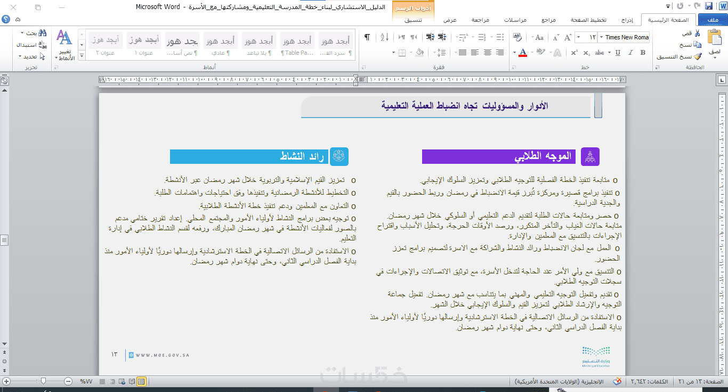Toggle subscript (x₂) formatting
The width and height of the screenshot is (728, 392).
pos(587,52)
